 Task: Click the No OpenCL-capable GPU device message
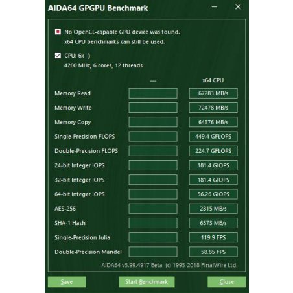[122, 32]
